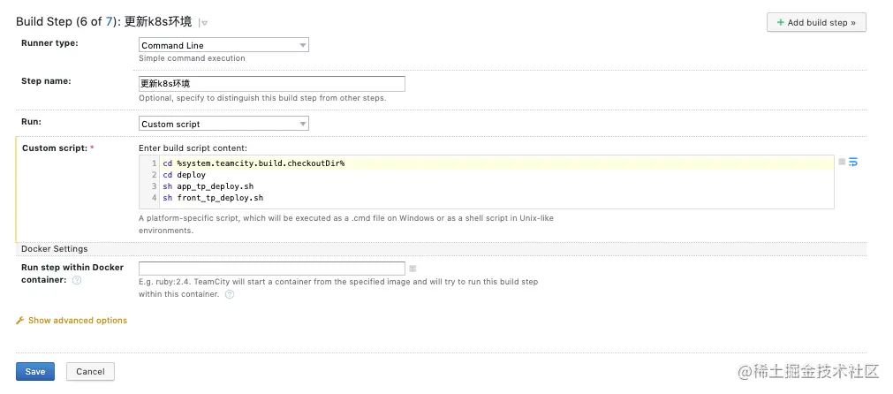Image resolution: width=893 pixels, height=394 pixels.
Task: Click 'Run step within Docker container:' label
Action: click(72, 273)
